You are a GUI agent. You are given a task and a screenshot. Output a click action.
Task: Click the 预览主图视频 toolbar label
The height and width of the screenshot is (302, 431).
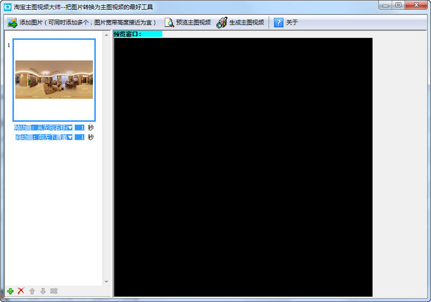coord(193,23)
